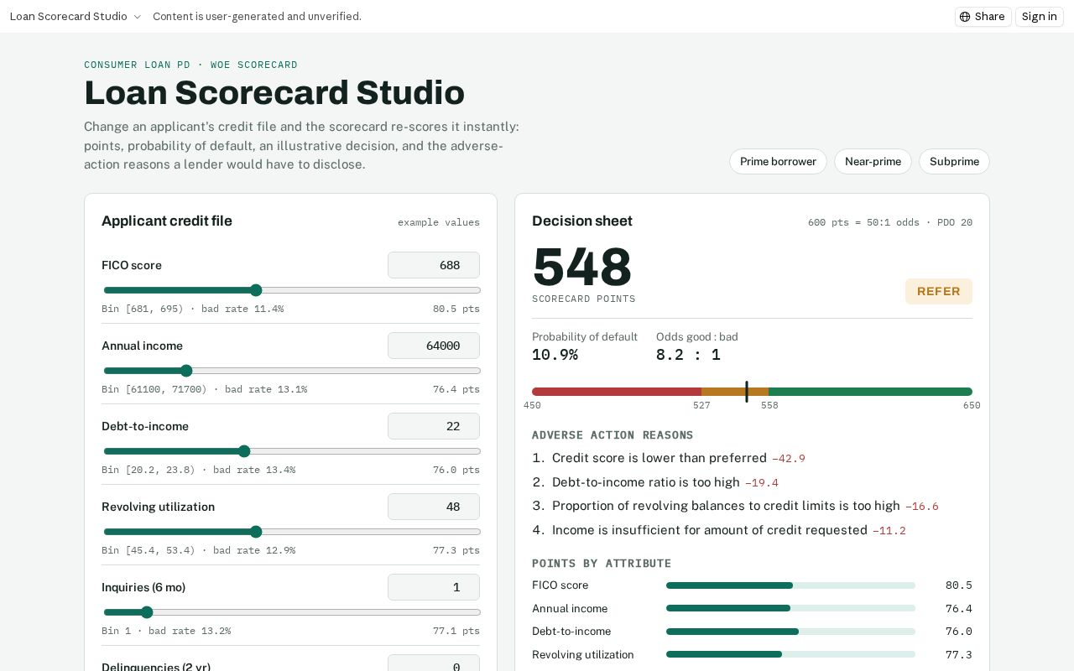Focus the Revolving utilization value box
This screenshot has width=1074, height=671.
434,507
